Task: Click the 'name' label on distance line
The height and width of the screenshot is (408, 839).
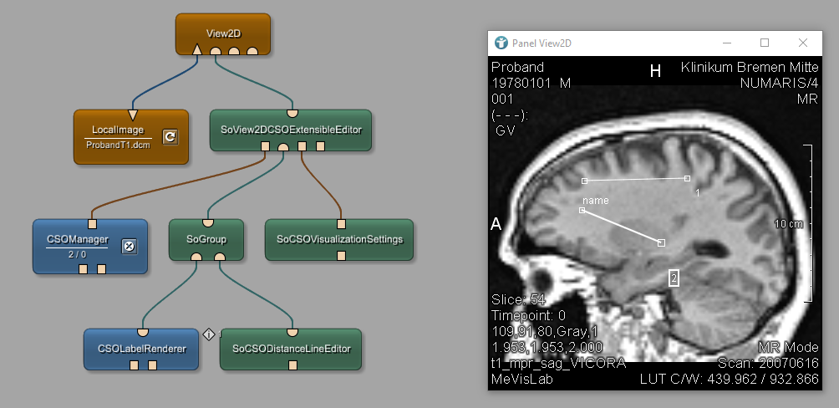Action: click(x=596, y=201)
